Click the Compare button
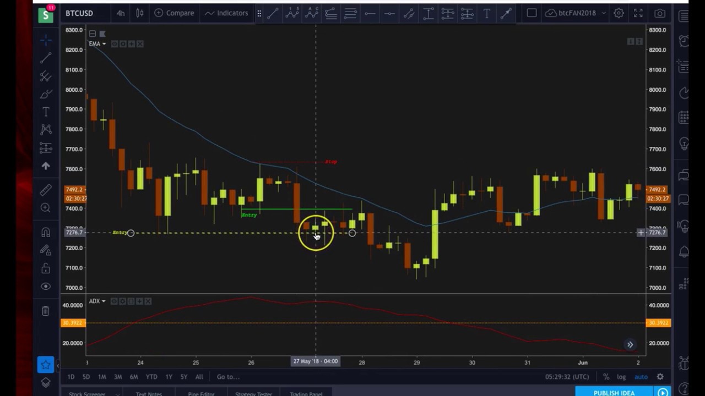 tap(174, 13)
